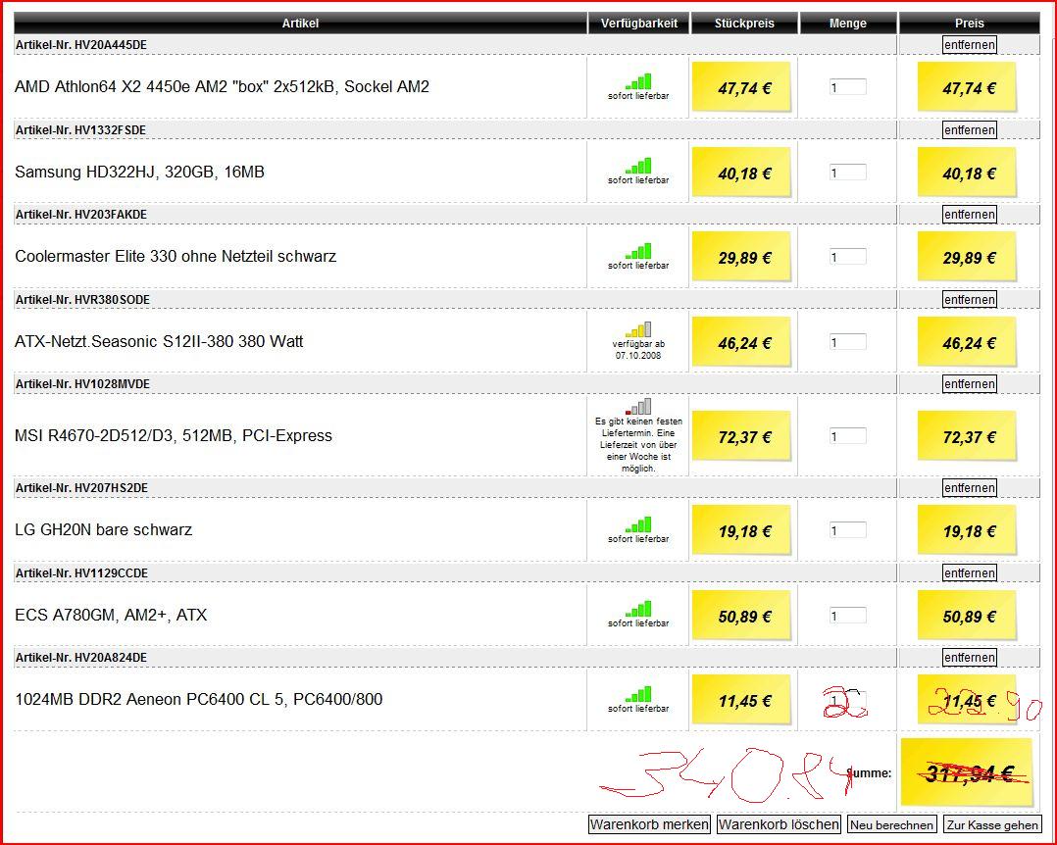Click 'Es gibt keinen festen Liefertermin' note
Viewport: 1057px width, 845px height.
click(638, 445)
